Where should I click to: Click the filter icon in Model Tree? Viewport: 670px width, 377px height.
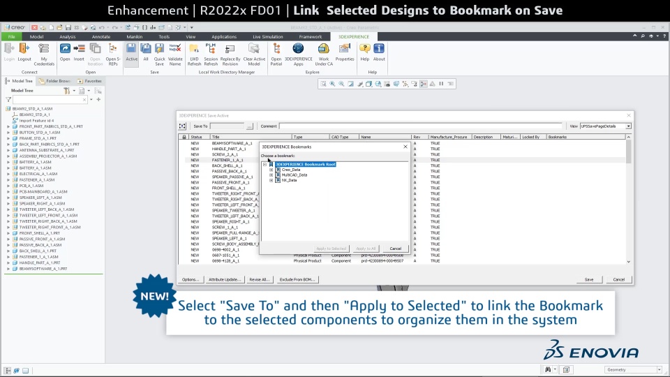tap(8, 100)
